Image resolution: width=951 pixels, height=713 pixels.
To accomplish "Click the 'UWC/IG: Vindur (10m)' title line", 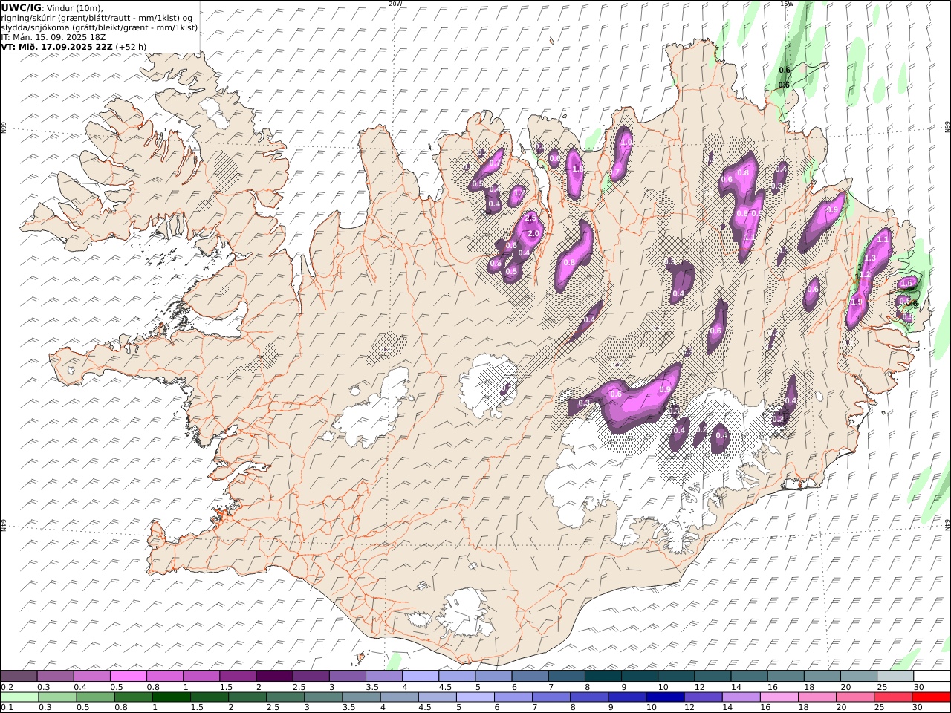I will 52,7.
